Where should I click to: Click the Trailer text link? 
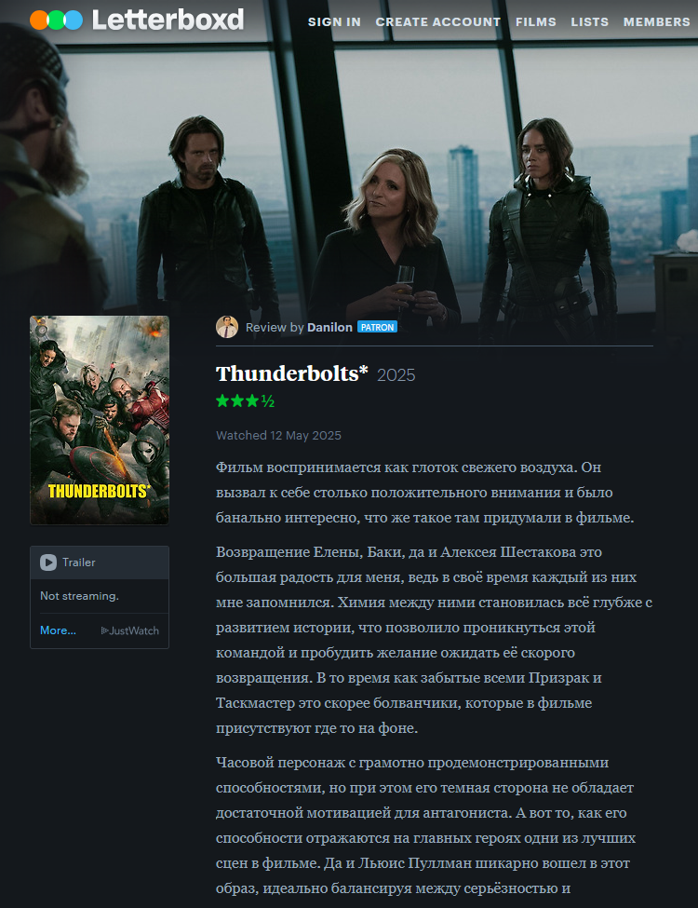pyautogui.click(x=79, y=562)
